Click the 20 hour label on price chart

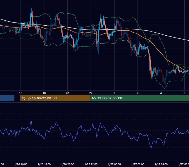(68, 93)
